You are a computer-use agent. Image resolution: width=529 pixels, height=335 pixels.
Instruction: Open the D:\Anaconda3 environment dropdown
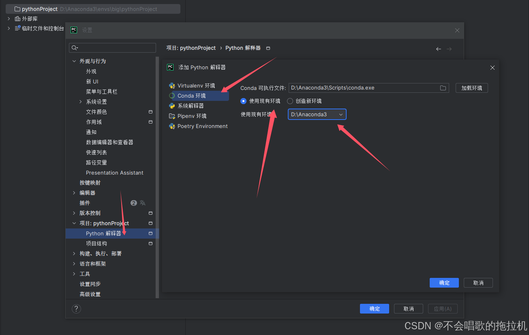[317, 114]
